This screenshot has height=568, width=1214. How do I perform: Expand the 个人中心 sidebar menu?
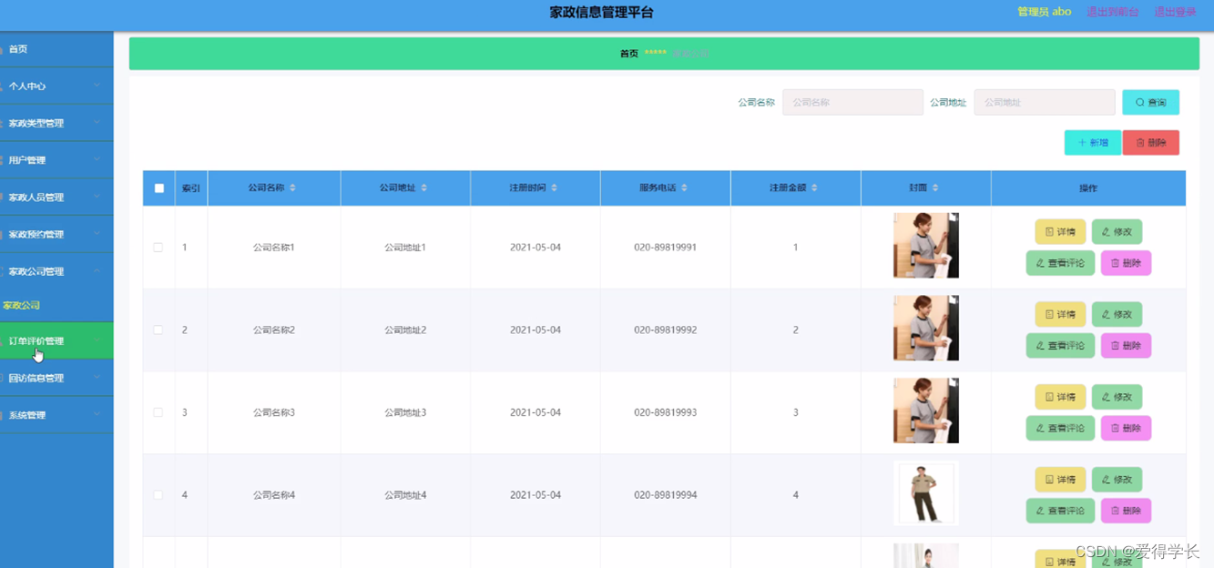56,86
